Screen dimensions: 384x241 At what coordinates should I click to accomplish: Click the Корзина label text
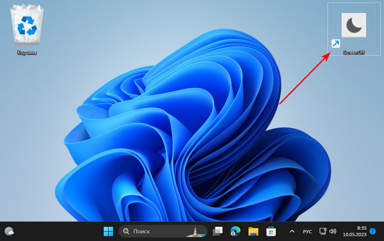[27, 52]
